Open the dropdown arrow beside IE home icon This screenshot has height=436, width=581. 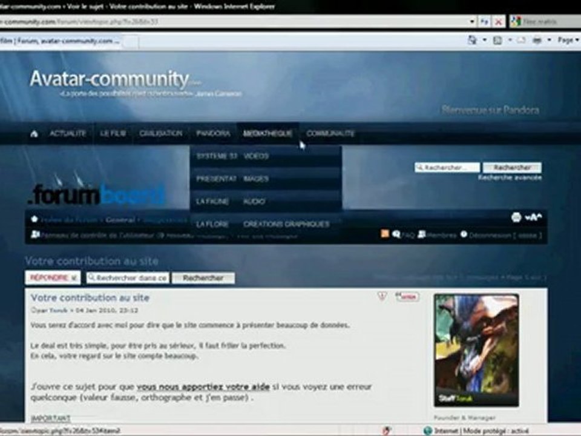(x=485, y=40)
